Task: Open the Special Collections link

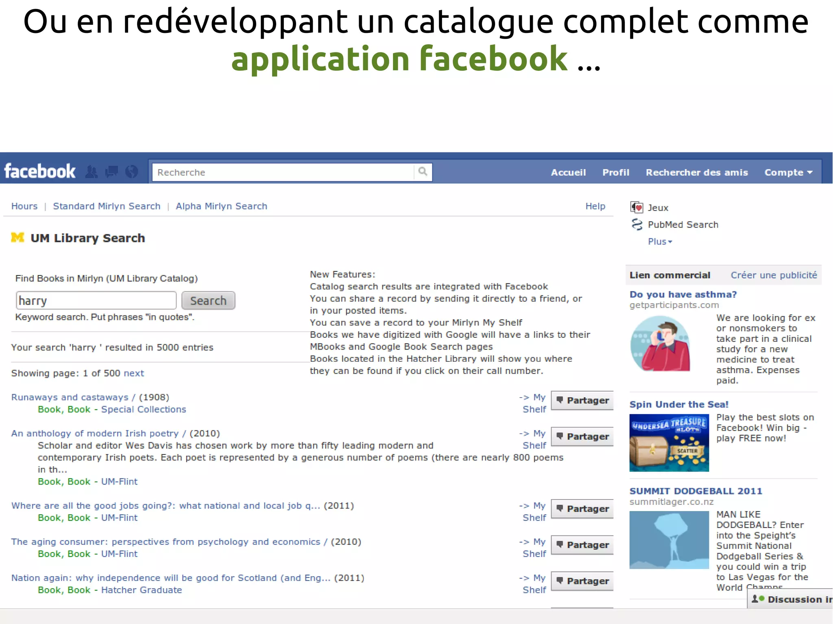Action: click(144, 409)
